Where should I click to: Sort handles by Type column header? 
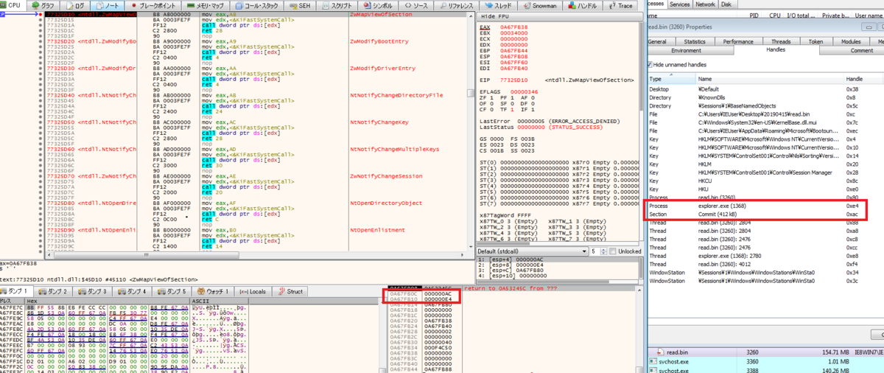[x=671, y=78]
